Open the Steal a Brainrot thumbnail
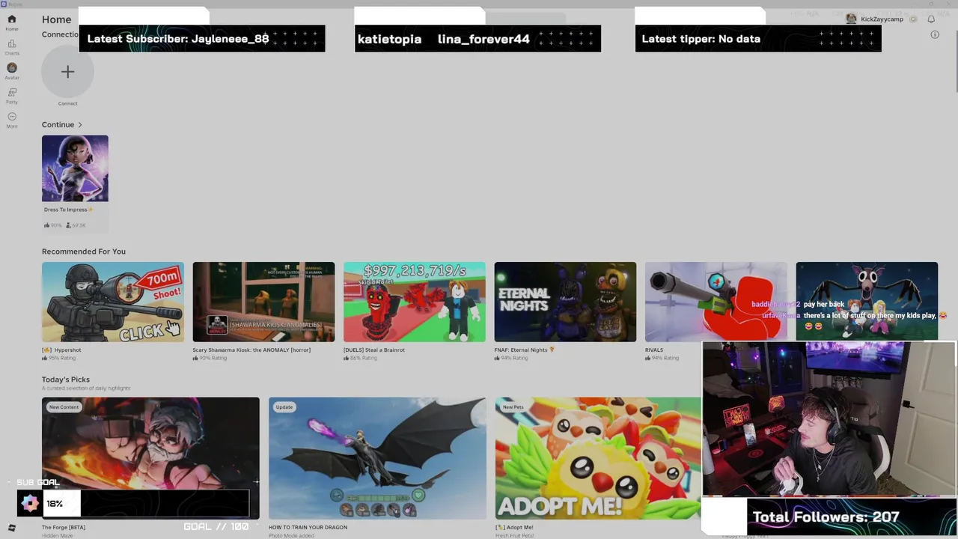Screen dimensions: 958x539 tap(414, 302)
